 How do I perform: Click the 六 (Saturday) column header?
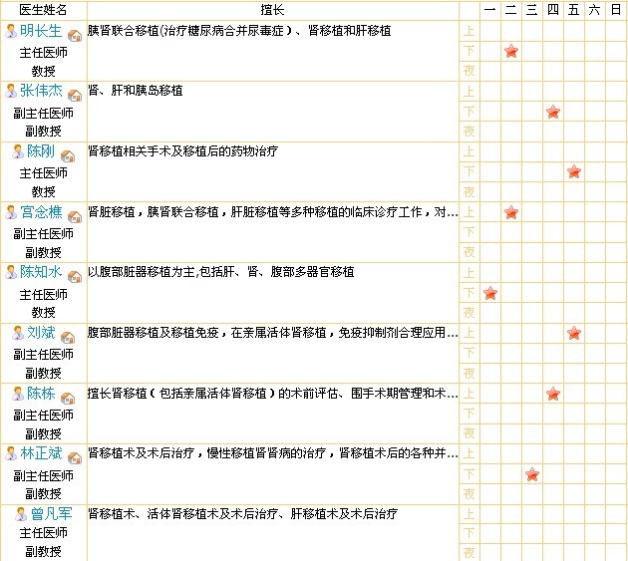[594, 10]
